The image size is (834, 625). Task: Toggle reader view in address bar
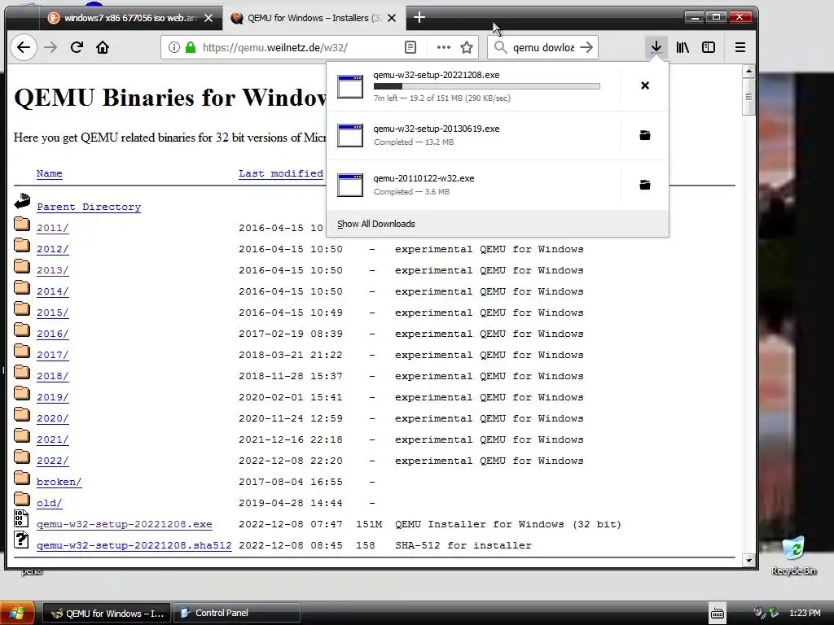[410, 47]
